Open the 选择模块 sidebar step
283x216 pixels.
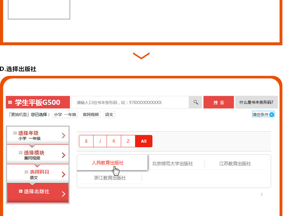tap(38, 155)
